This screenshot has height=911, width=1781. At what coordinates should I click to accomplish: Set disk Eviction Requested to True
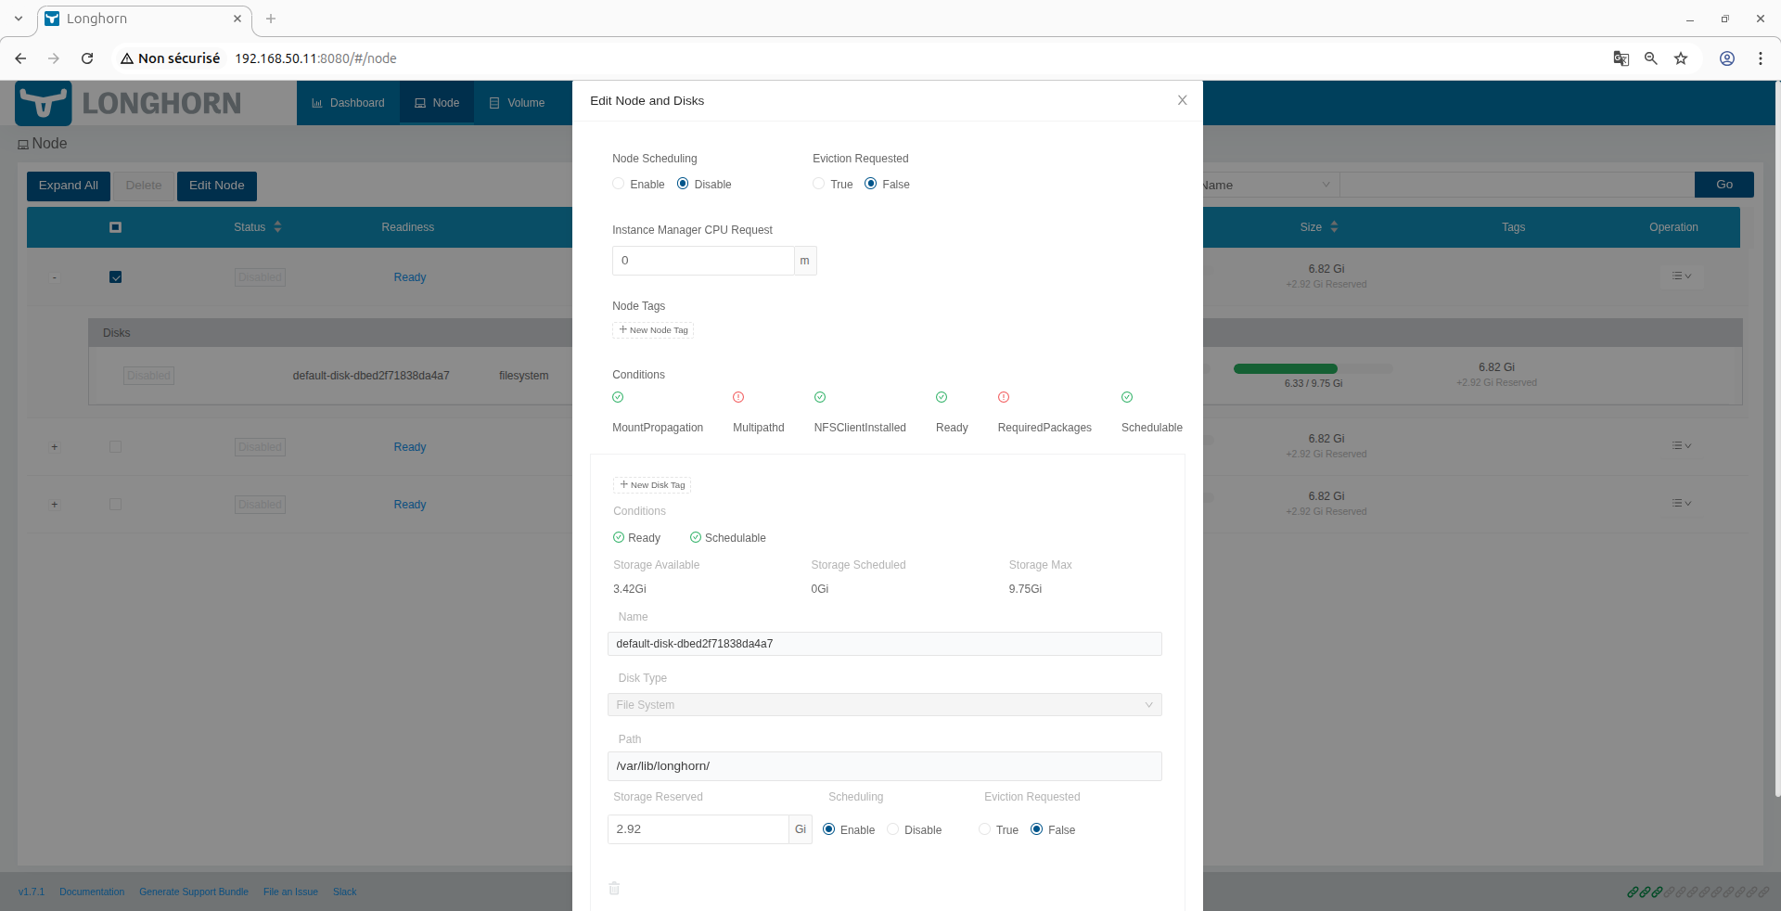(984, 829)
